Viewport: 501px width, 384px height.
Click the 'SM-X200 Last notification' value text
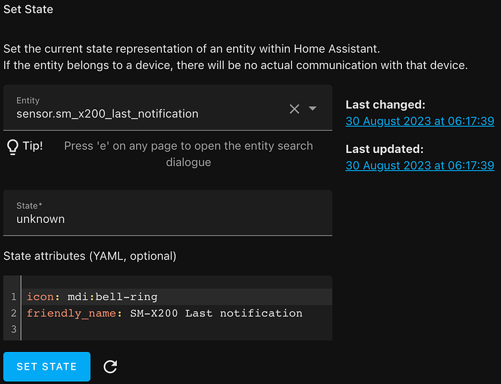click(x=216, y=313)
